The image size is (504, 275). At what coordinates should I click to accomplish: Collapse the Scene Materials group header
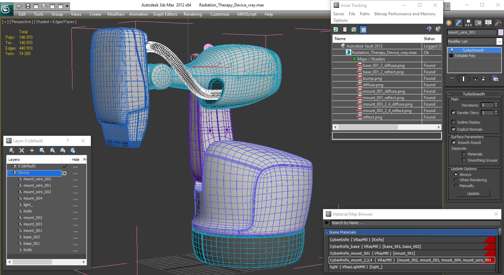pos(411,232)
